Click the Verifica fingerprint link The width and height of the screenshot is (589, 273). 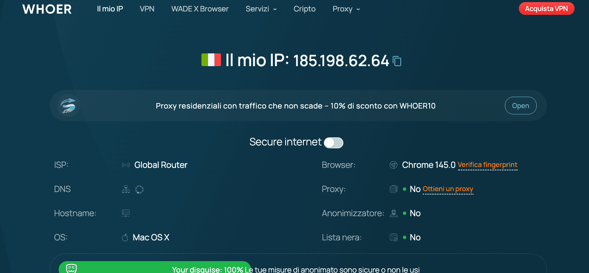click(487, 165)
